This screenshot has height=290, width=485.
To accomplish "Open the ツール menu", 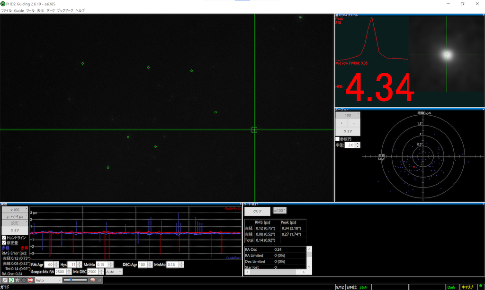I will [x=30, y=10].
